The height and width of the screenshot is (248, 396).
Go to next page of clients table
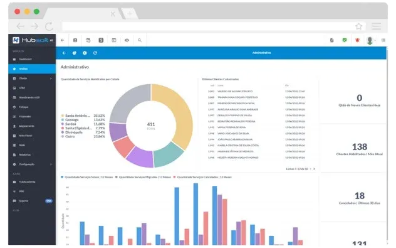click(314, 169)
